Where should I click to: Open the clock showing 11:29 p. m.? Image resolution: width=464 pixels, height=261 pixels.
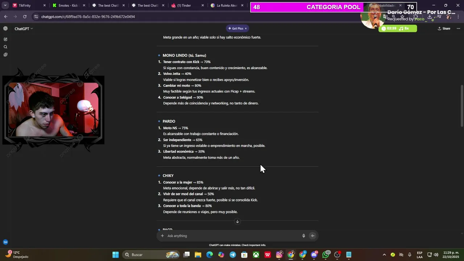(x=451, y=255)
